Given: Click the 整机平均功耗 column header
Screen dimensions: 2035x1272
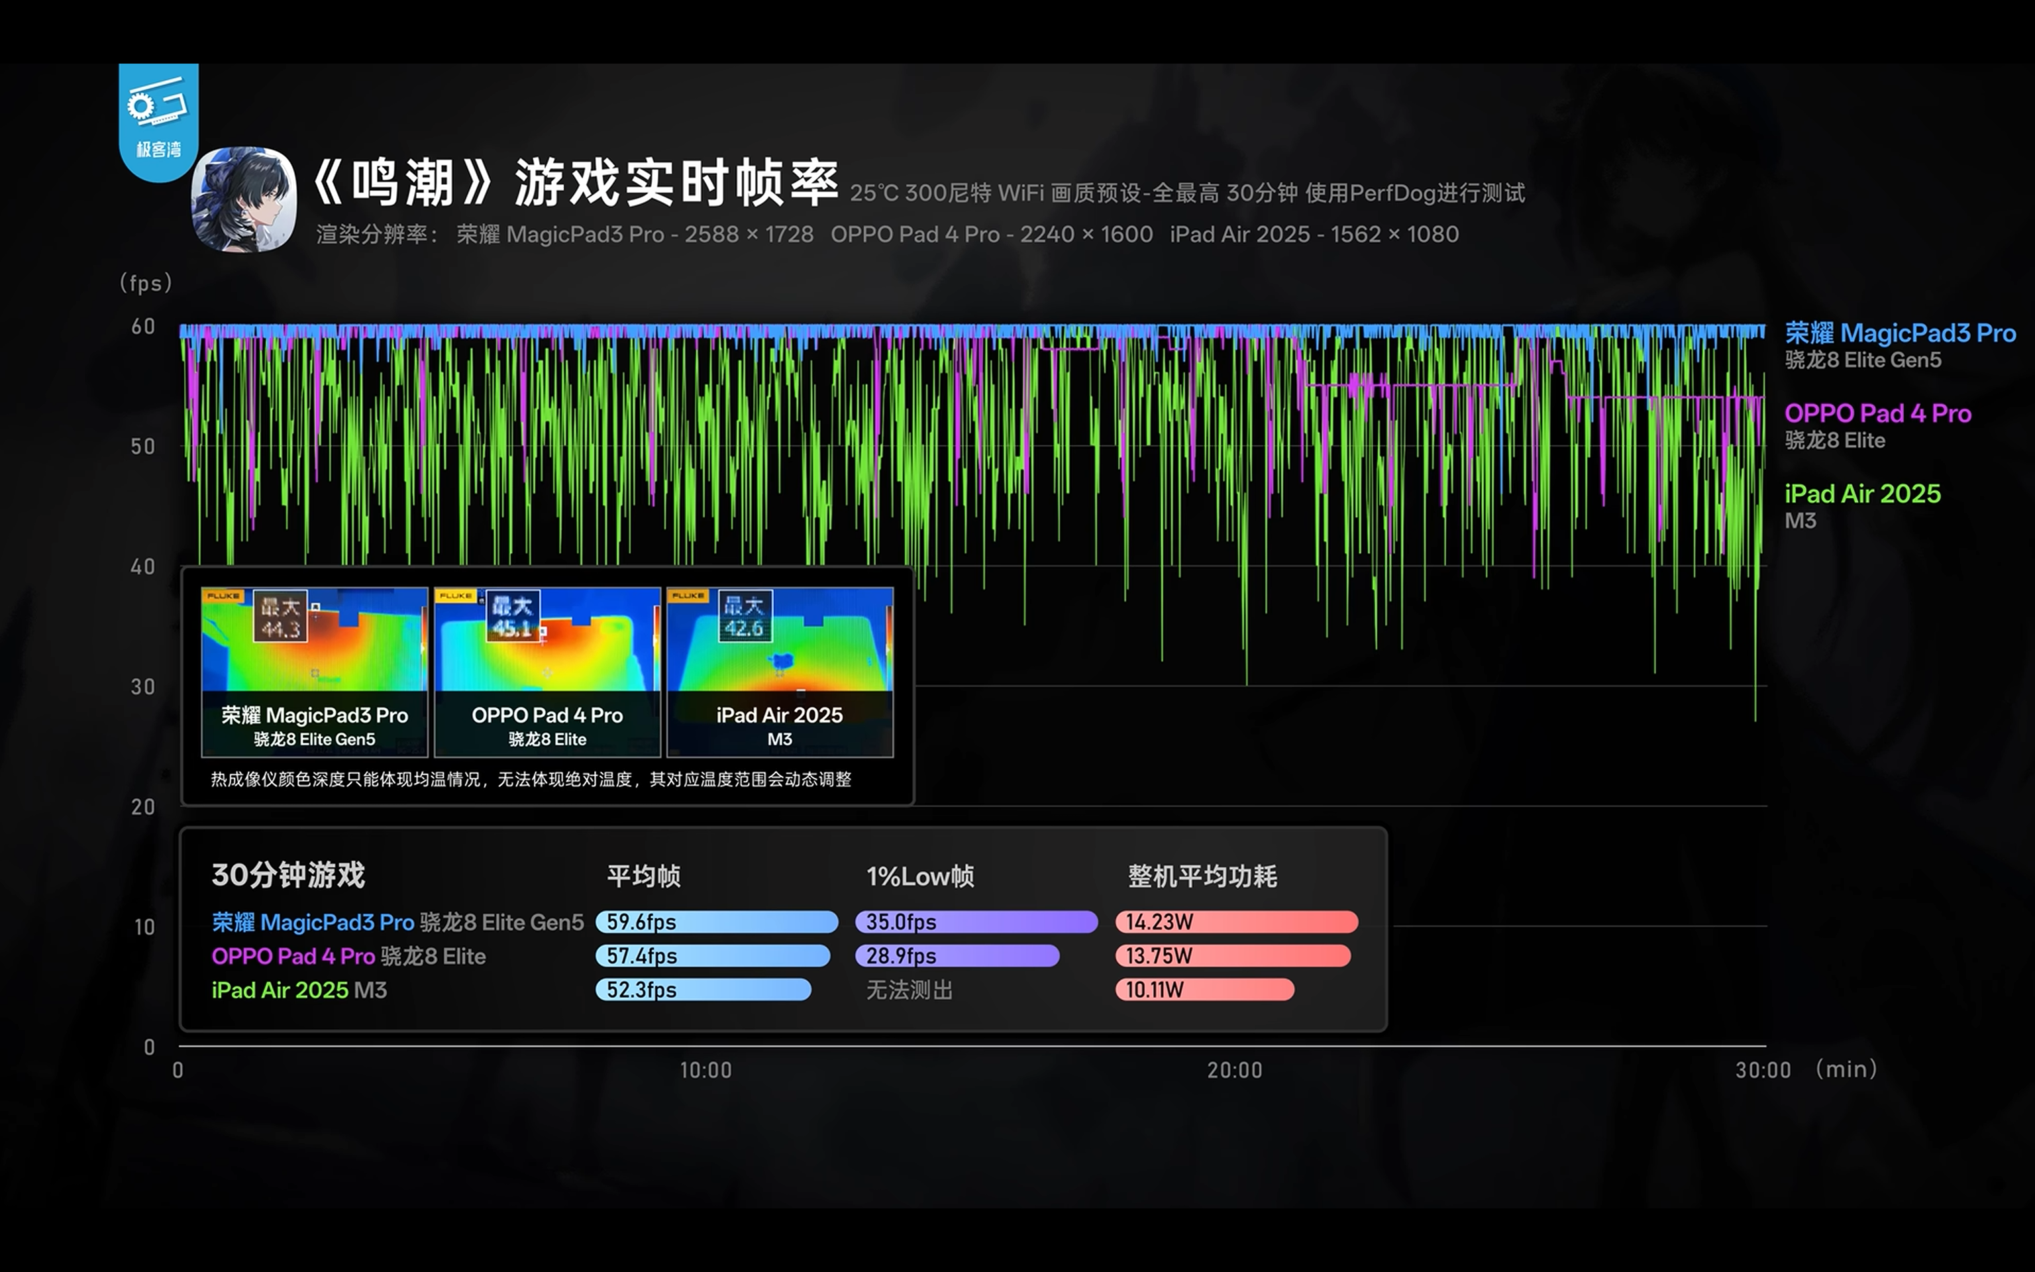Looking at the screenshot, I should (x=1202, y=876).
